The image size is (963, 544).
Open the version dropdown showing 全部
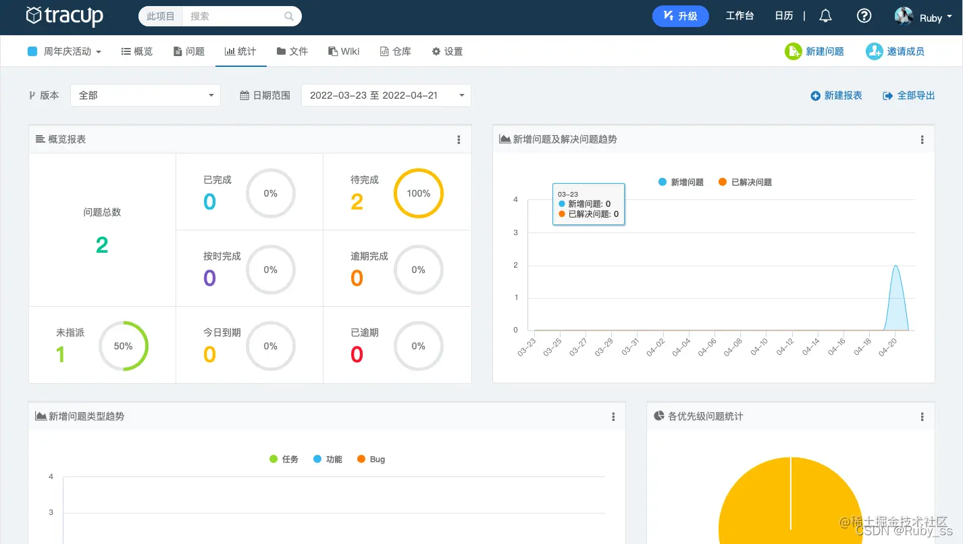pyautogui.click(x=145, y=95)
